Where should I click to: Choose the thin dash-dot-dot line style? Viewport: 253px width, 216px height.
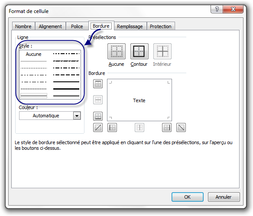[x=33, y=75]
